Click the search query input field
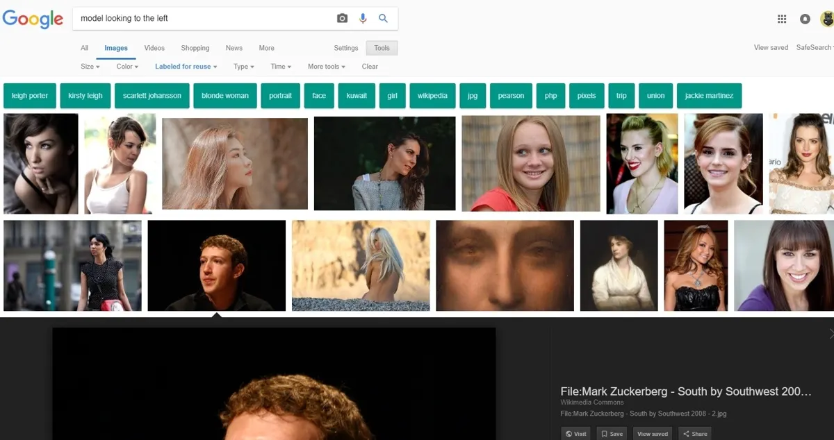The width and height of the screenshot is (834, 440). [205, 19]
